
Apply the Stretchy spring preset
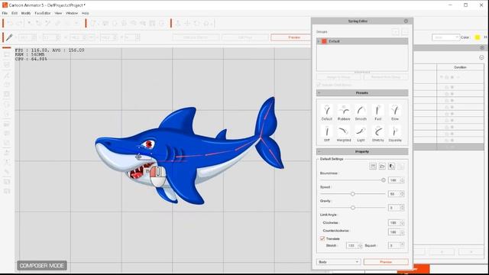point(378,134)
